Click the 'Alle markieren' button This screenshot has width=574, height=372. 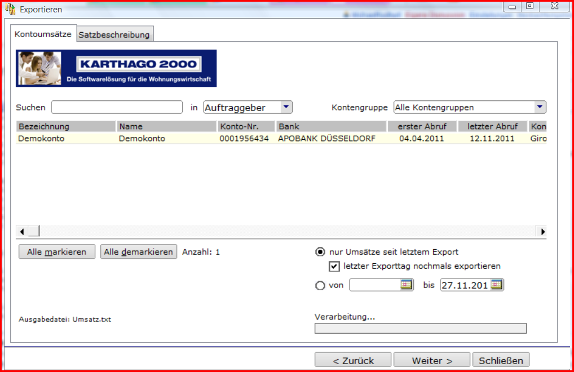point(57,251)
